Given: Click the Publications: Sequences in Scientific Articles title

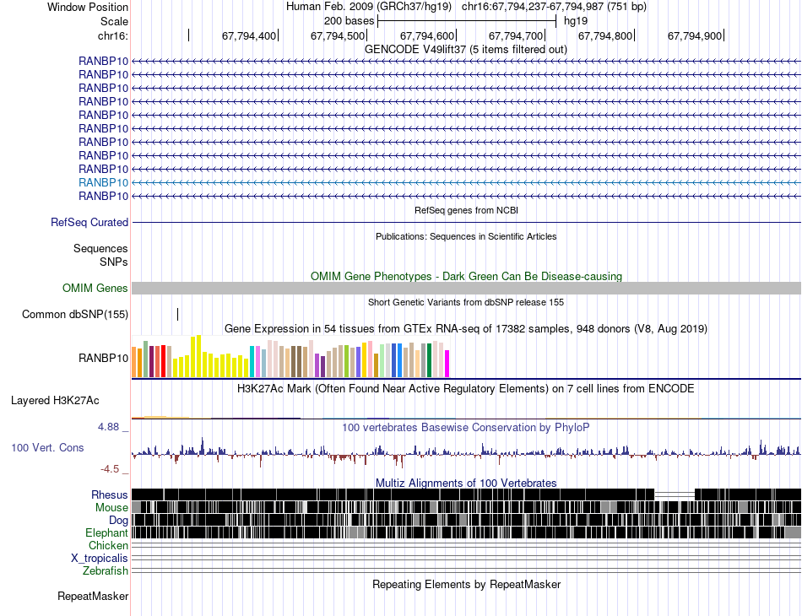Looking at the screenshot, I should pos(466,236).
